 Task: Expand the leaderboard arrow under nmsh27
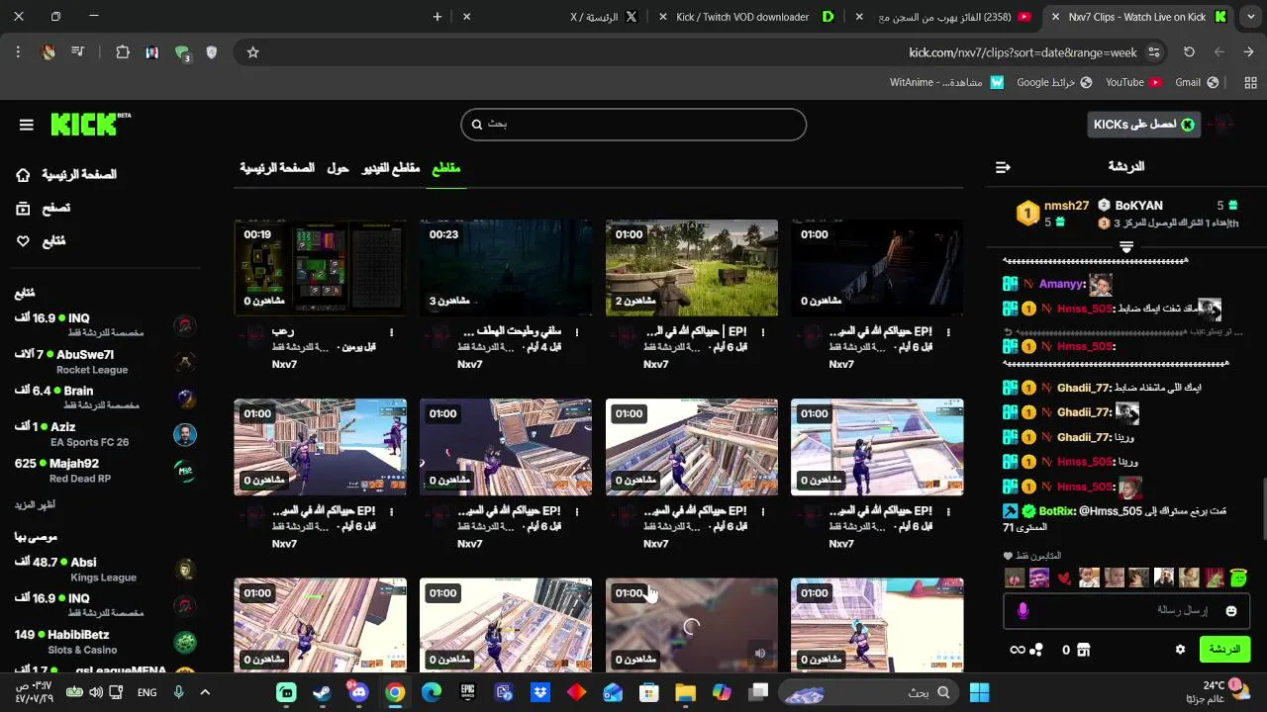pyautogui.click(x=1125, y=246)
